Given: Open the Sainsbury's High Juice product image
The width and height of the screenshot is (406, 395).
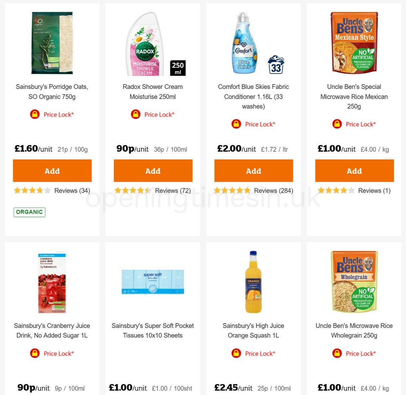Looking at the screenshot, I should [x=253, y=282].
